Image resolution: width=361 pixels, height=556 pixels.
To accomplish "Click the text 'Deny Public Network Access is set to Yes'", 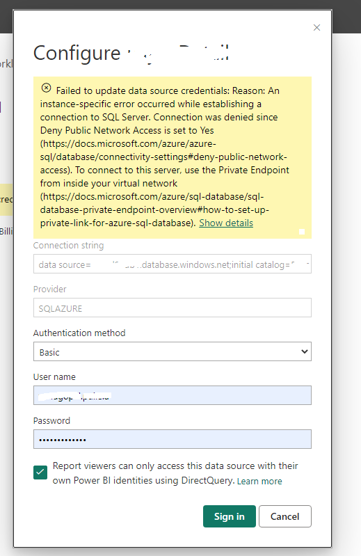I will (127, 131).
